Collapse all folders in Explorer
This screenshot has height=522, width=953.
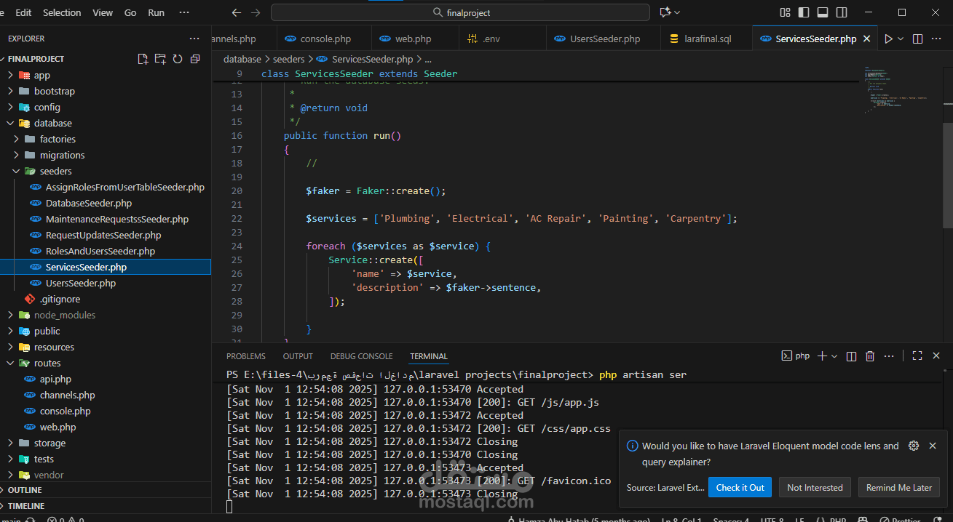tap(195, 59)
